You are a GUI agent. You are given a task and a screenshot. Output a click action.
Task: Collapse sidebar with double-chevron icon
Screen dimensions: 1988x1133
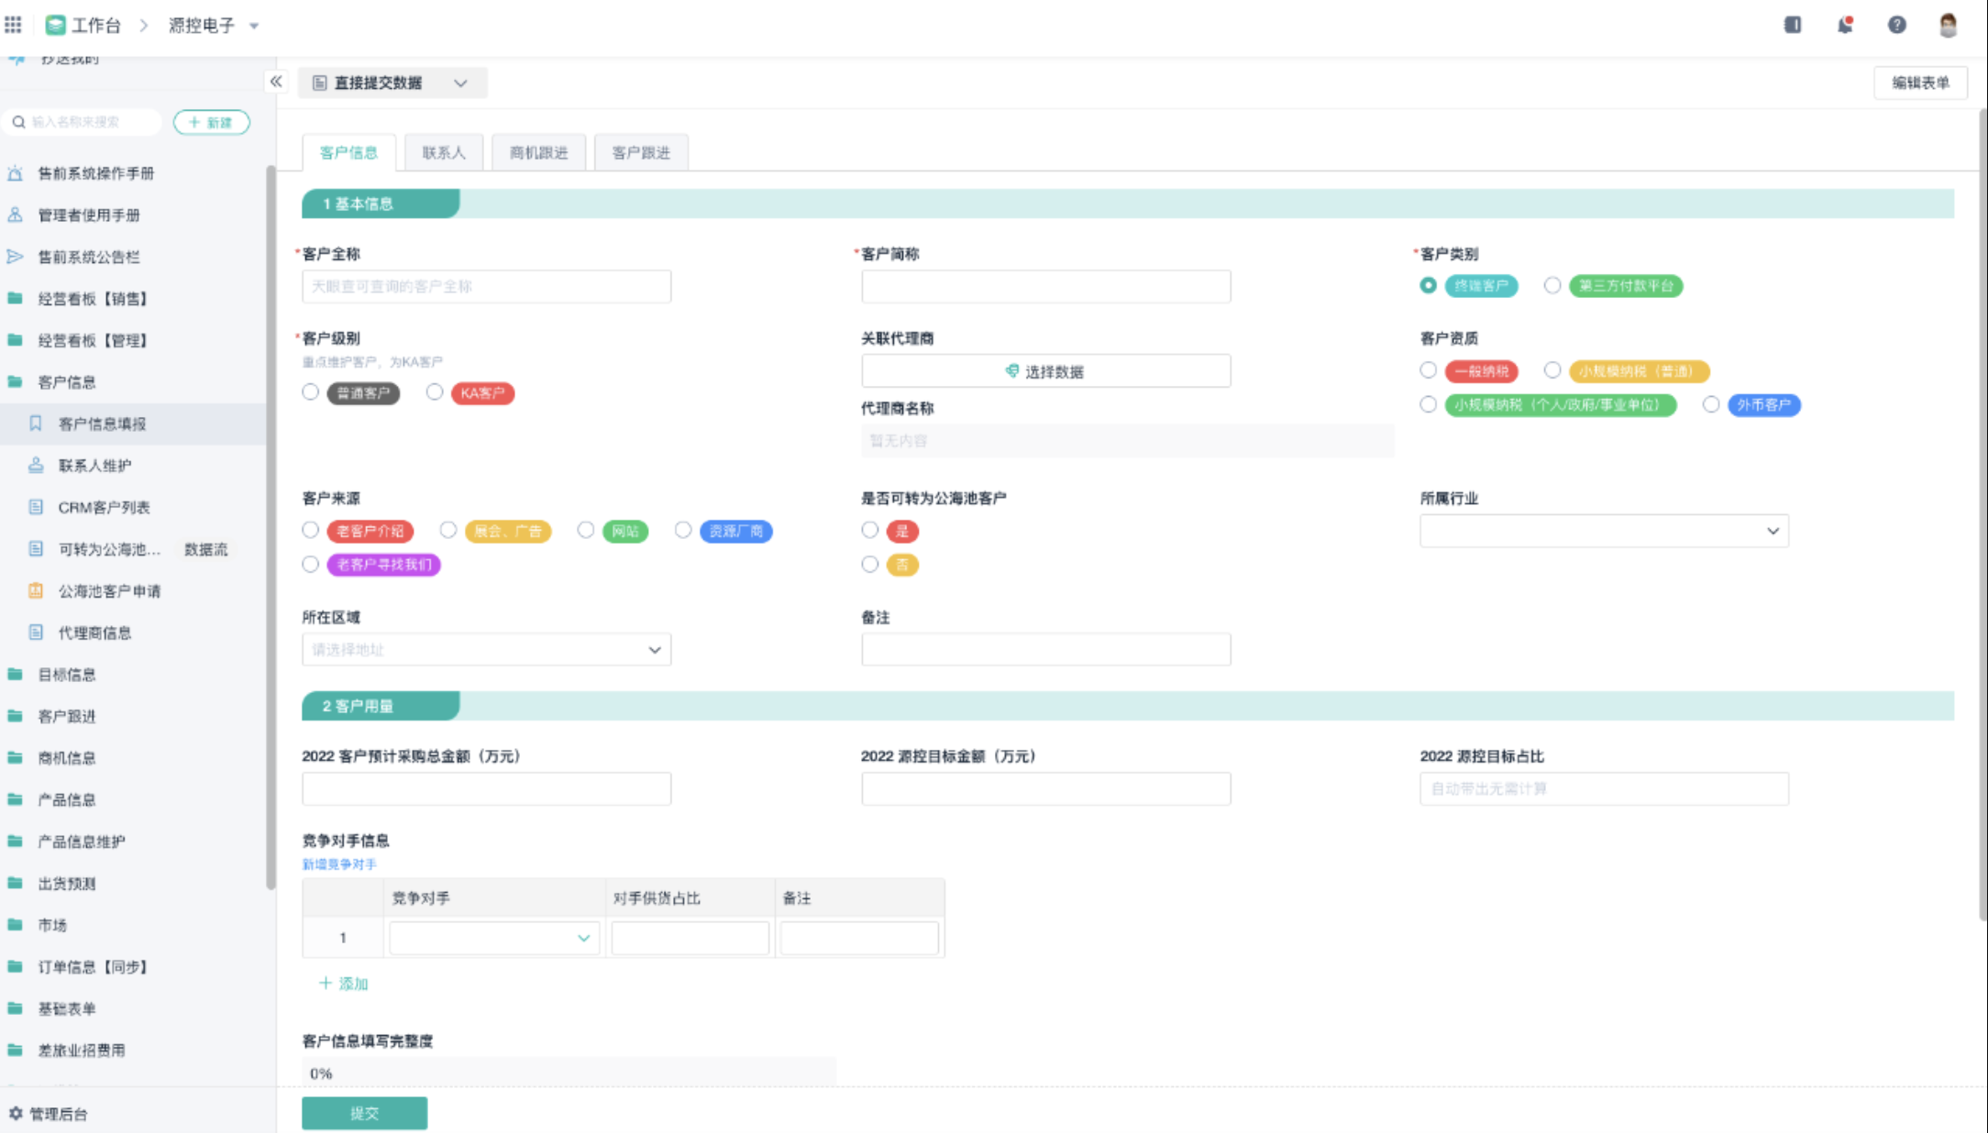tap(276, 82)
